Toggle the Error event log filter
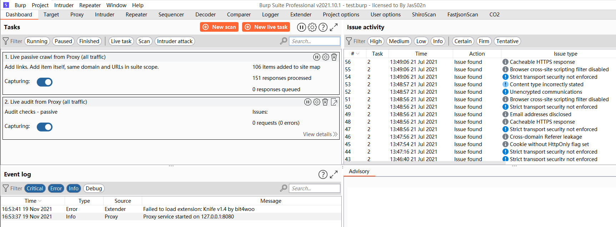The height and width of the screenshot is (227, 616). (56, 189)
